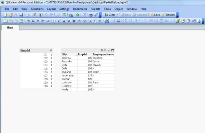This screenshot has width=205, height=133.
Task: Click the Employee Name column header
Action: pyautogui.click(x=103, y=54)
